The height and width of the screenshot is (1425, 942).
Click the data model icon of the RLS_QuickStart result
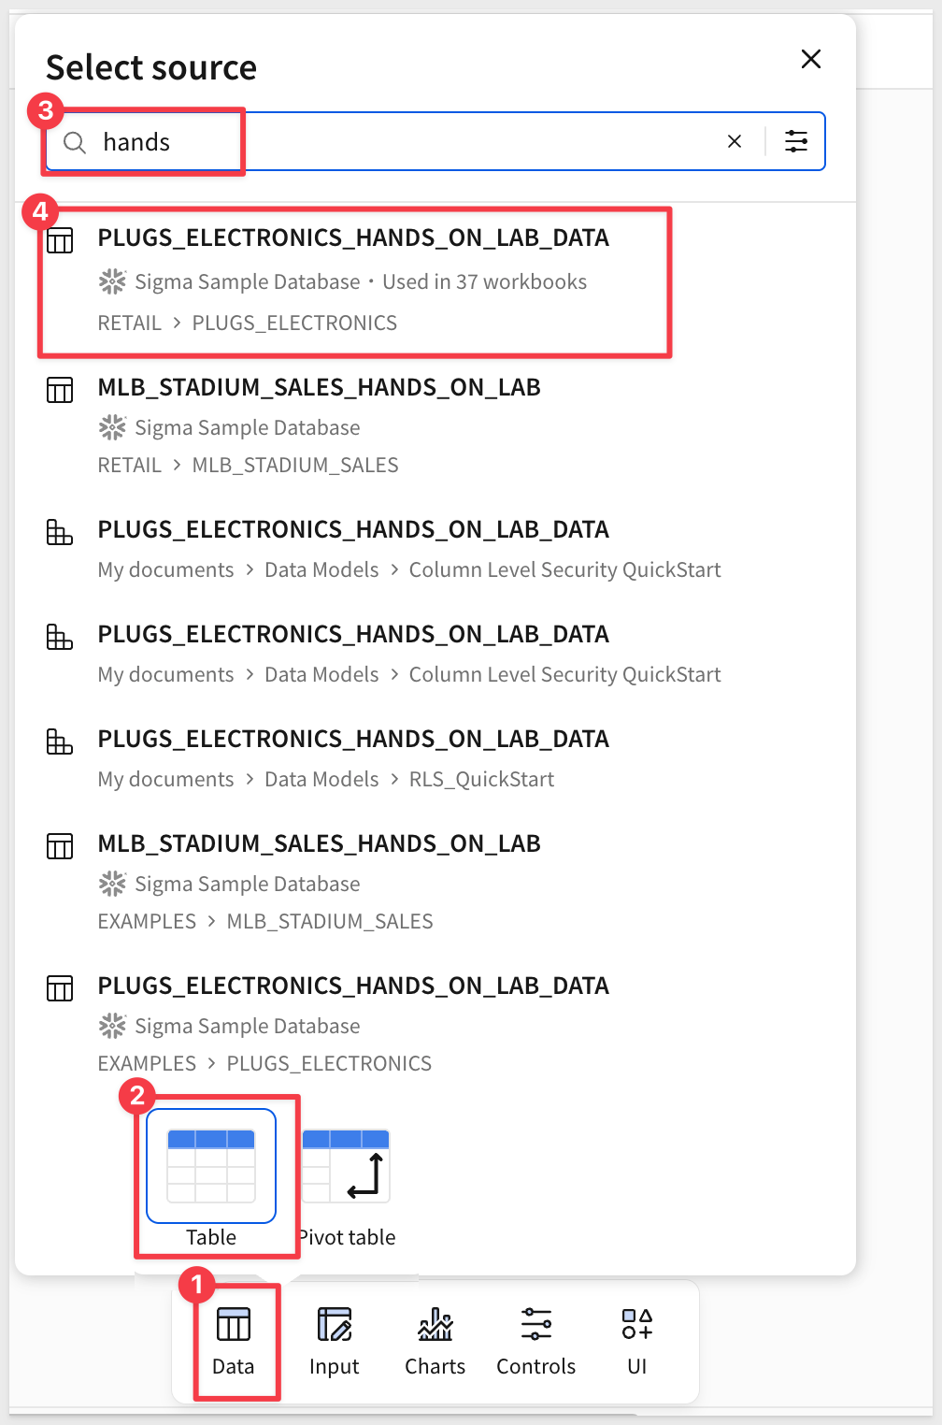pos(60,742)
